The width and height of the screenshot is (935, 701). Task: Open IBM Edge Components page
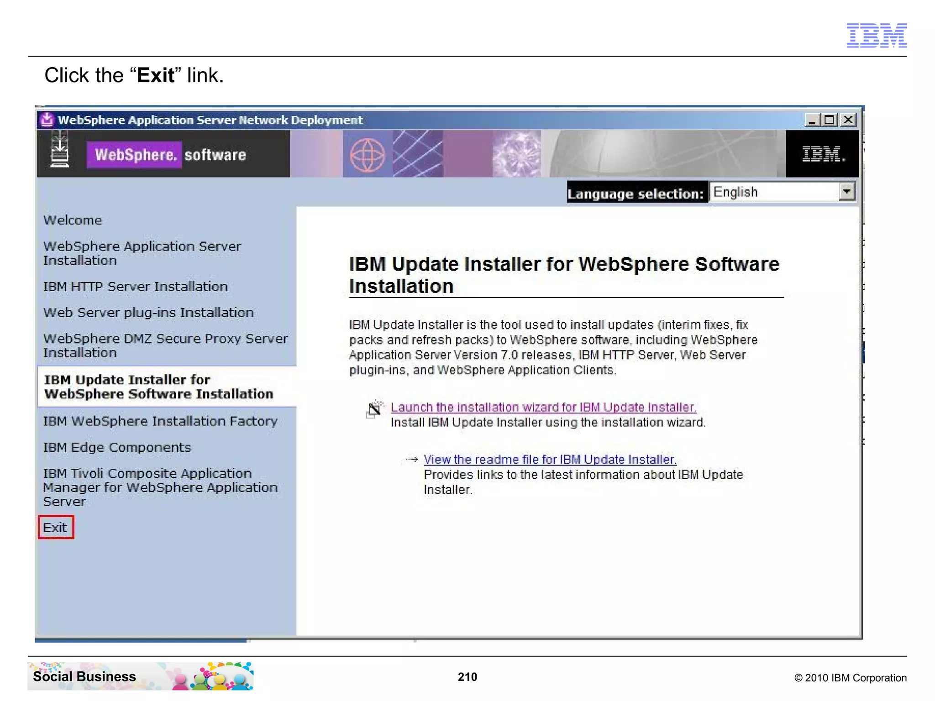117,447
